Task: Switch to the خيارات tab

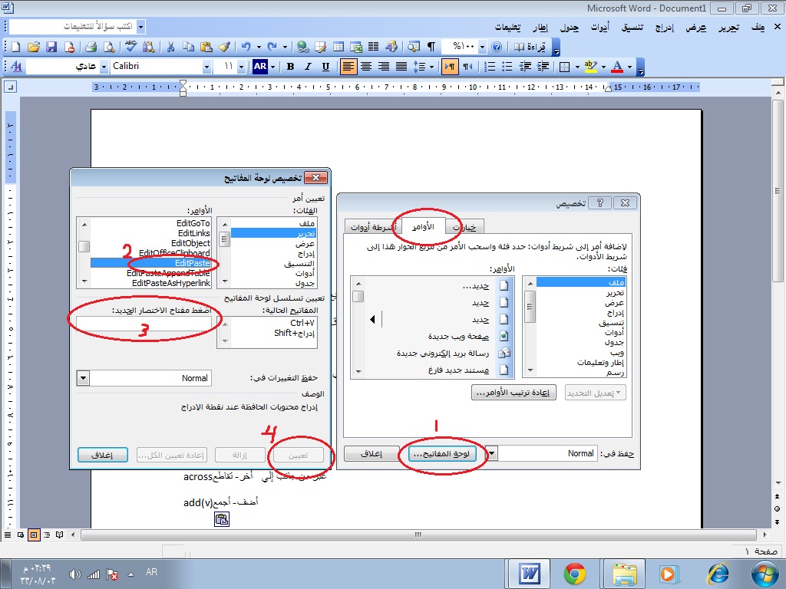Action: coord(464,227)
